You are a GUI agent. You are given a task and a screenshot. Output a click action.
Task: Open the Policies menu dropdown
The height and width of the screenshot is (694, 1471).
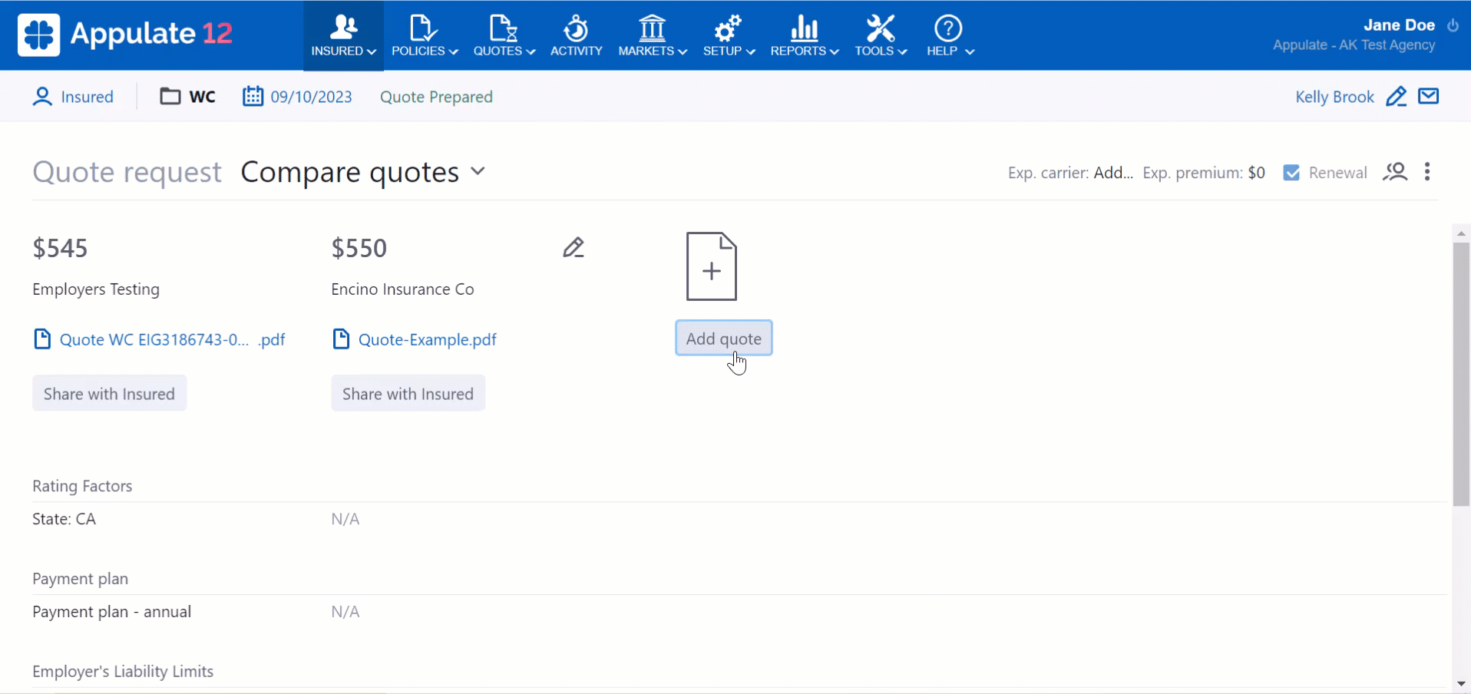tap(425, 35)
